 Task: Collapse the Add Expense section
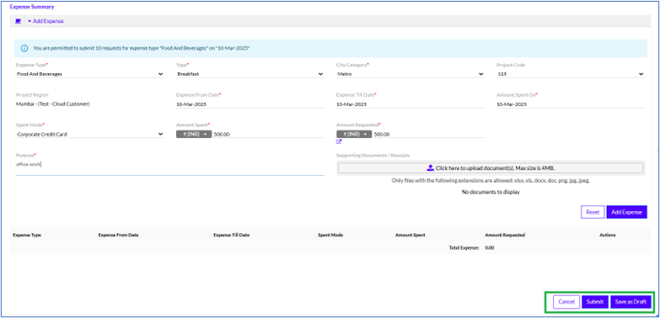[x=46, y=21]
